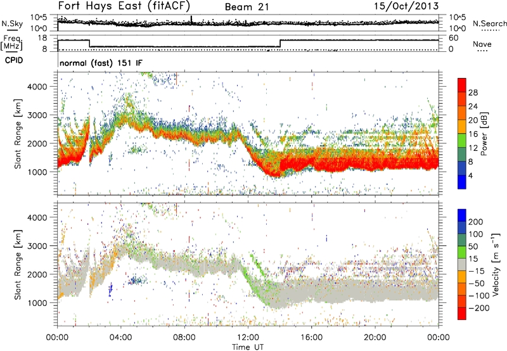Click the 'Power [dB]' colorbar label
The height and width of the screenshot is (351, 507).
click(484, 134)
